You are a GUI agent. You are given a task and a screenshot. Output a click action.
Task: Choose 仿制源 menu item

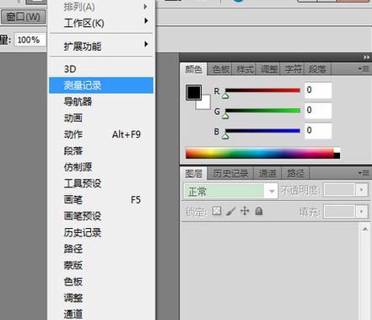[101, 167]
